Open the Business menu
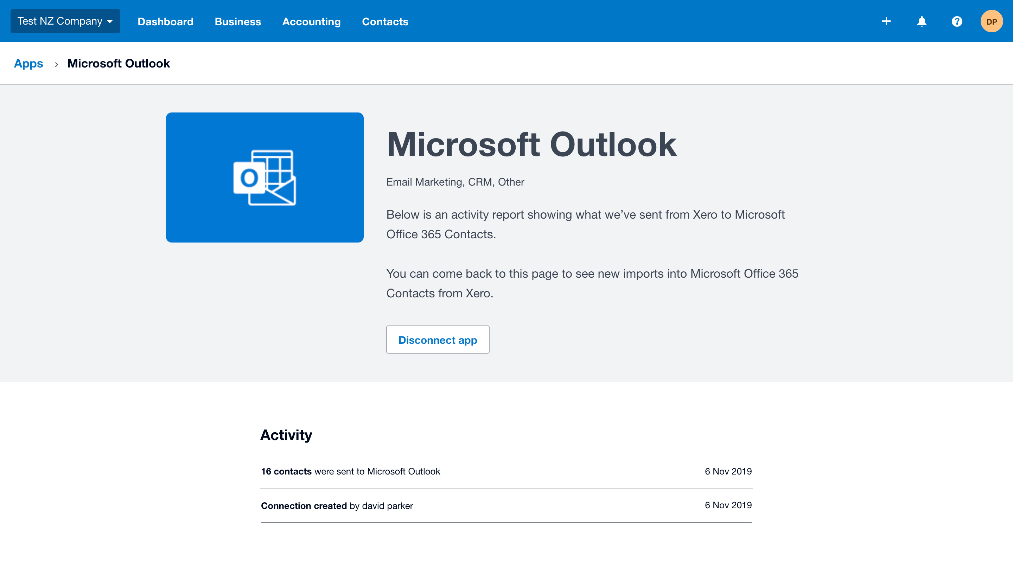The width and height of the screenshot is (1013, 568). 237,22
